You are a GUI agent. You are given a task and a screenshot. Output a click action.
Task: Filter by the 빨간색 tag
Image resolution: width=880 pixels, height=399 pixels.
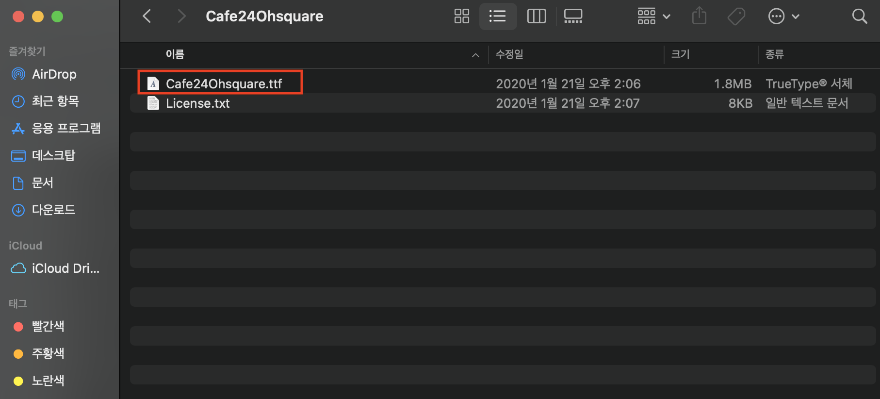[x=48, y=326]
